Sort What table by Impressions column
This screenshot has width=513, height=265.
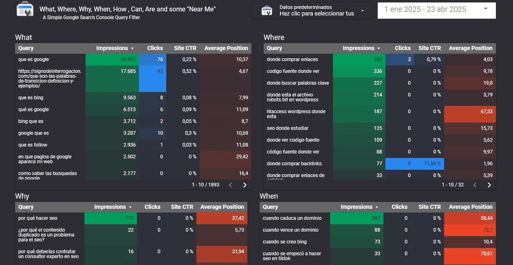[115, 48]
